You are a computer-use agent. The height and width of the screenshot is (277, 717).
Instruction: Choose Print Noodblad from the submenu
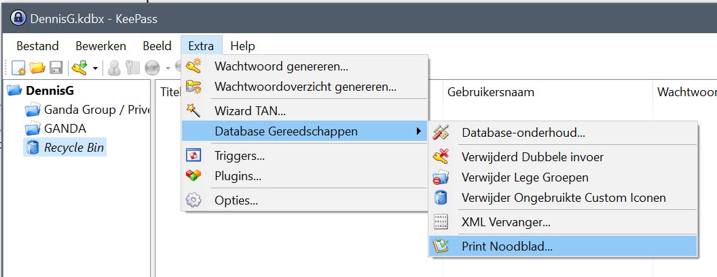click(507, 246)
